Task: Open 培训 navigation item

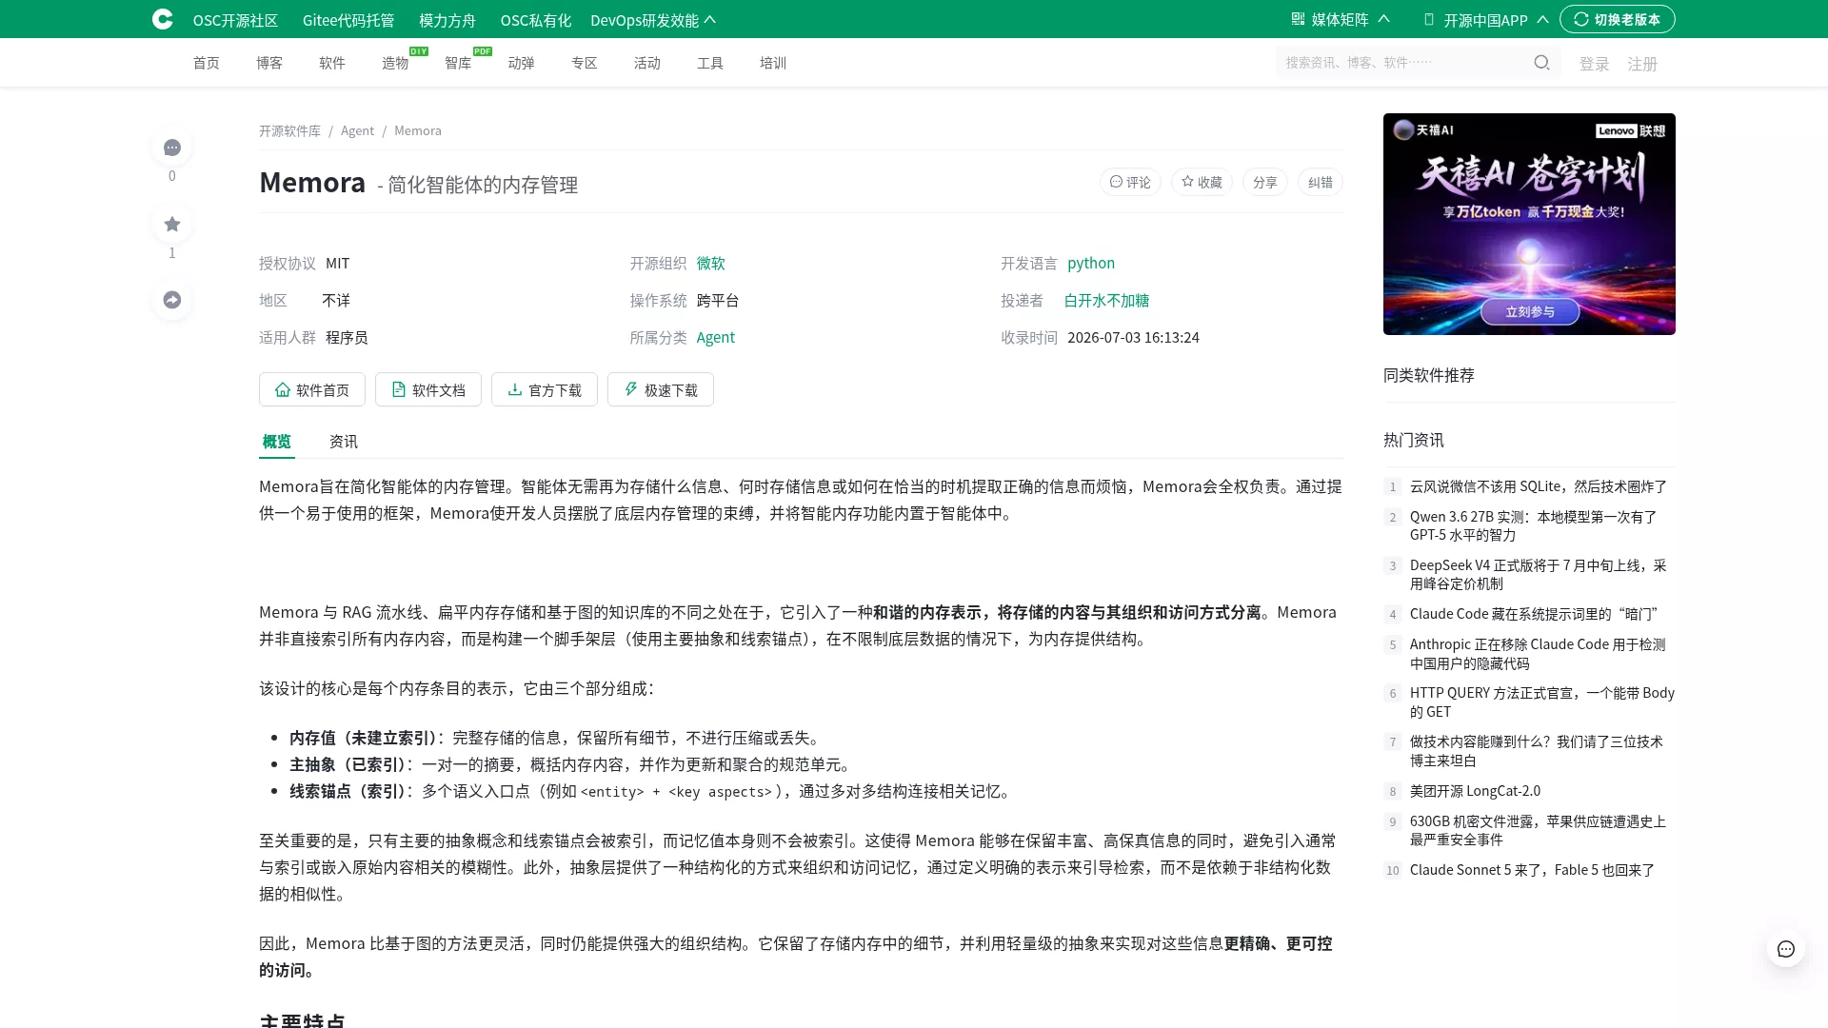Action: coord(772,63)
